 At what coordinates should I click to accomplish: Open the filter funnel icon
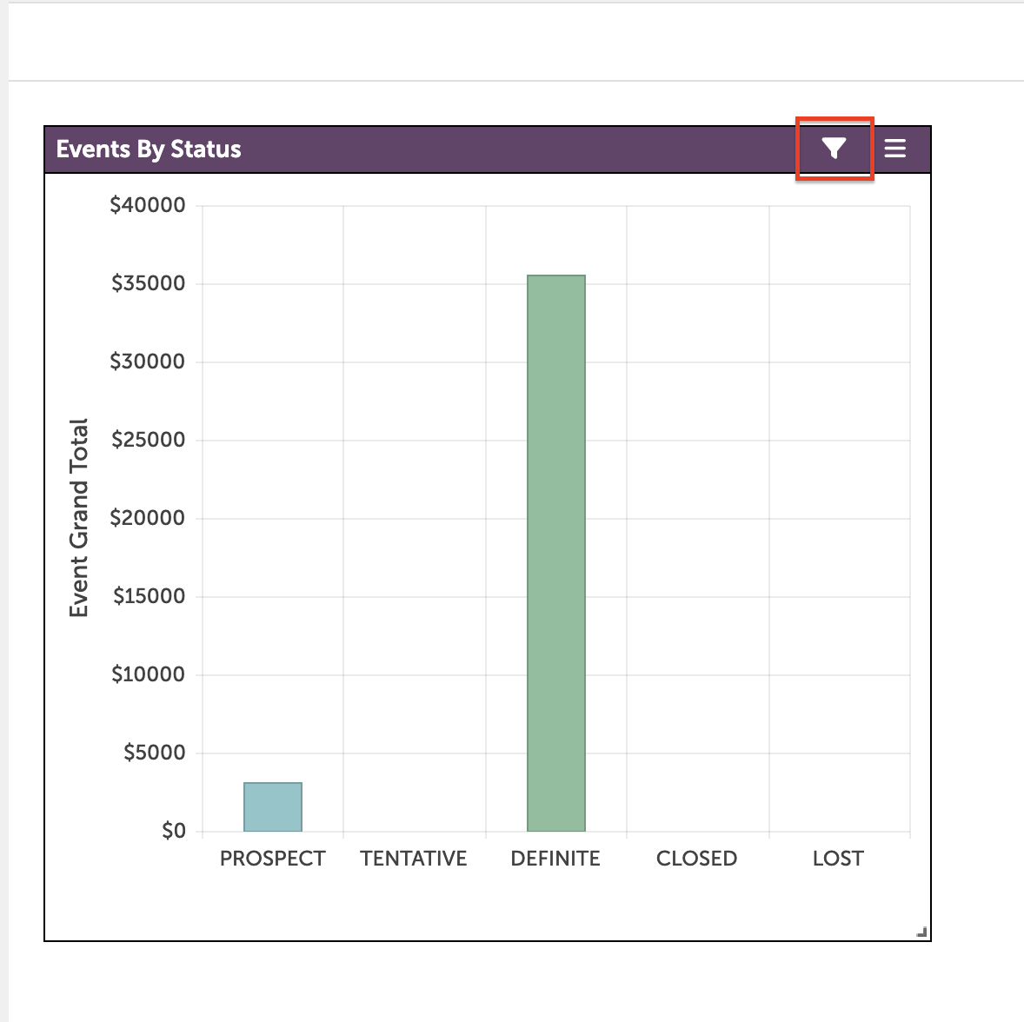(834, 149)
